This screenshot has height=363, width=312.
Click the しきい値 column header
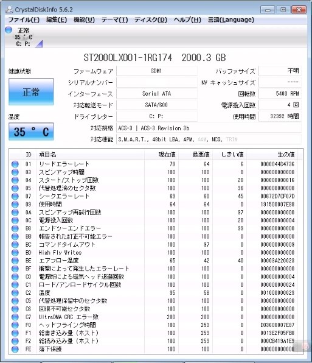coord(229,155)
